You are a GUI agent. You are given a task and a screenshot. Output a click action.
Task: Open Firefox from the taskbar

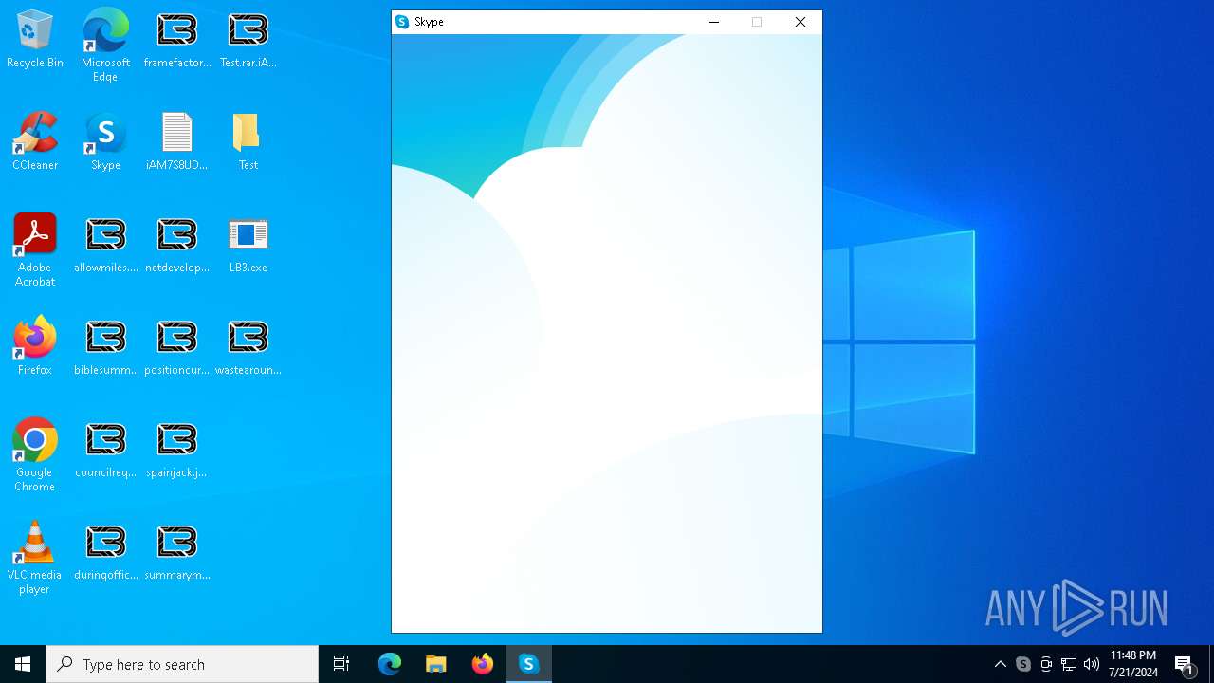click(483, 664)
